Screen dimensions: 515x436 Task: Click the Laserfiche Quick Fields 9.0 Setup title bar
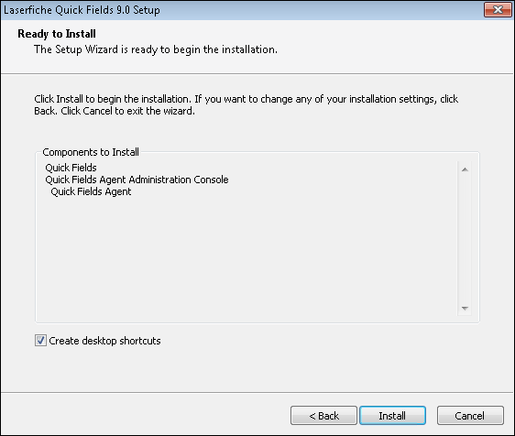pyautogui.click(x=241, y=10)
